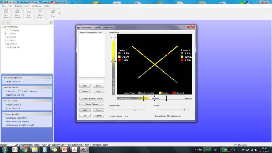Collapse the left project panel with the < button
272x153 pixels.
(51, 22)
